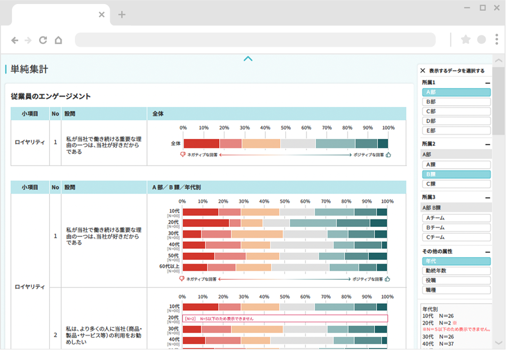Click the thumbs-up icon under the 全体 chart
Image resolution: width=506 pixels, height=350 pixels.
(388, 155)
